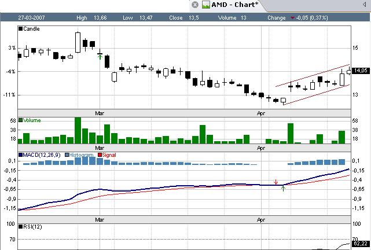371x250 pixels.
Task: Click the 15 price label on the right axis
Action: pyautogui.click(x=355, y=48)
